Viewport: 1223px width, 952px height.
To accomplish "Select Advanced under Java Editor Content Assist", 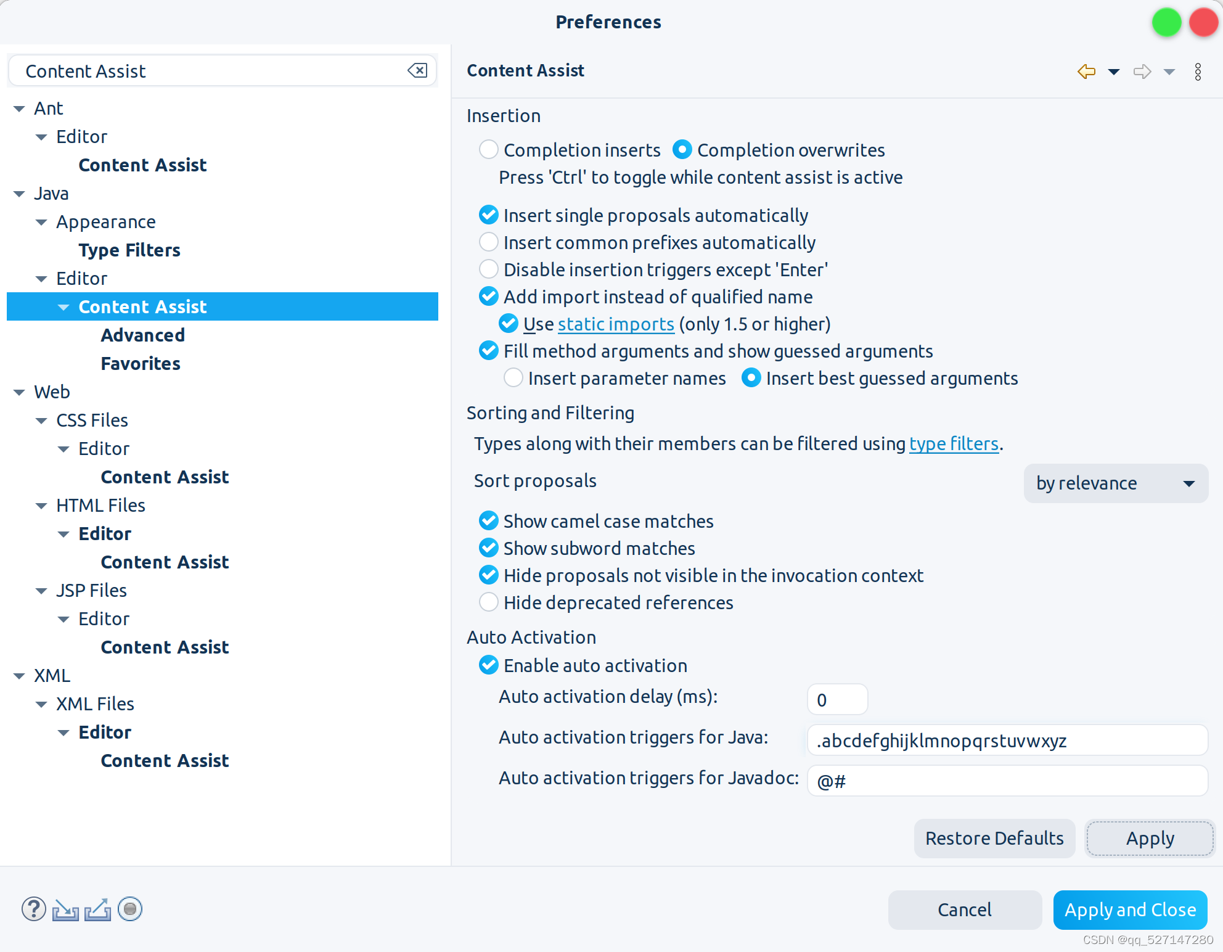I will [142, 335].
